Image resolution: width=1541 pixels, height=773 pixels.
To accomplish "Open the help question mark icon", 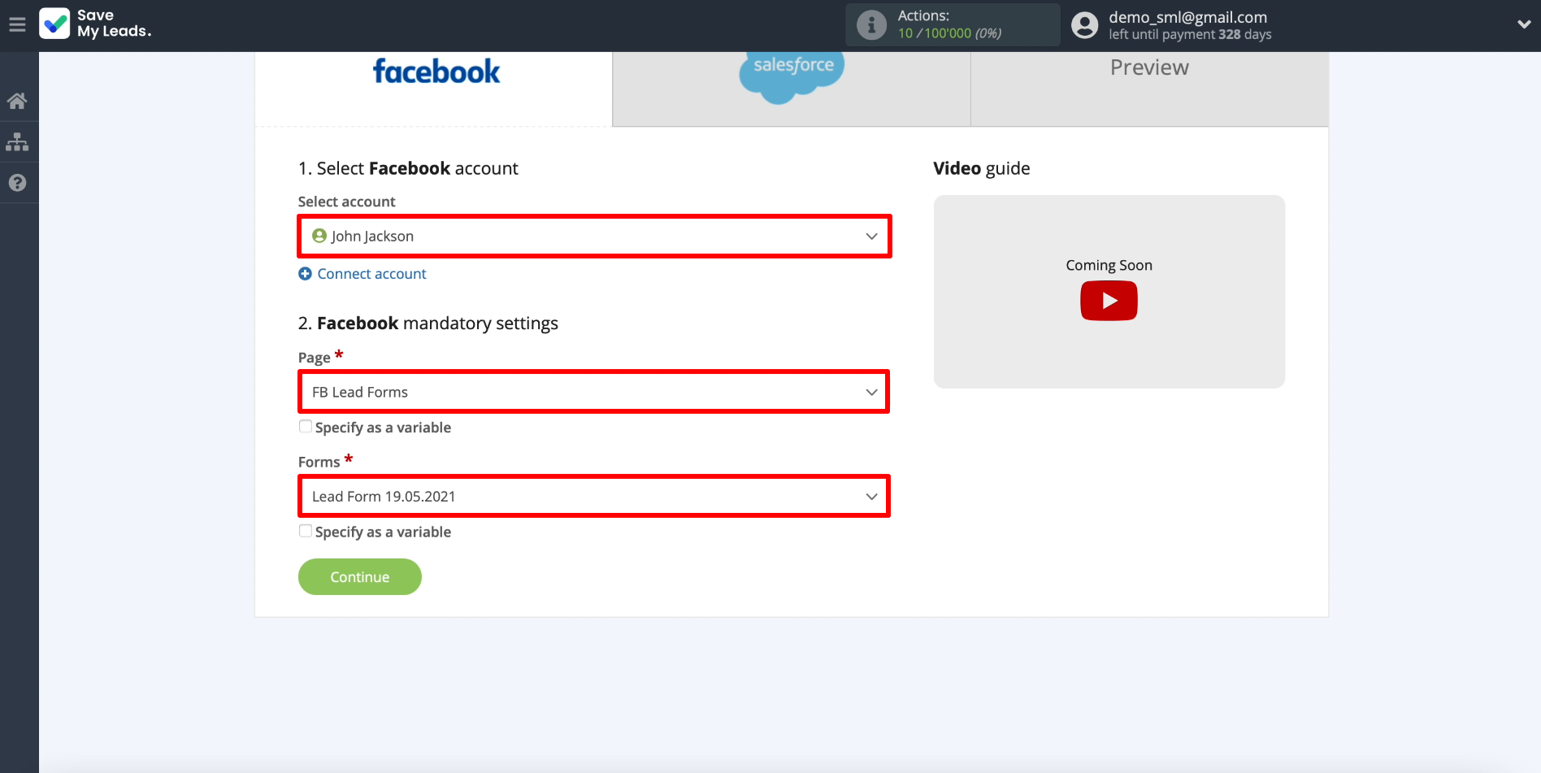I will [x=17, y=182].
